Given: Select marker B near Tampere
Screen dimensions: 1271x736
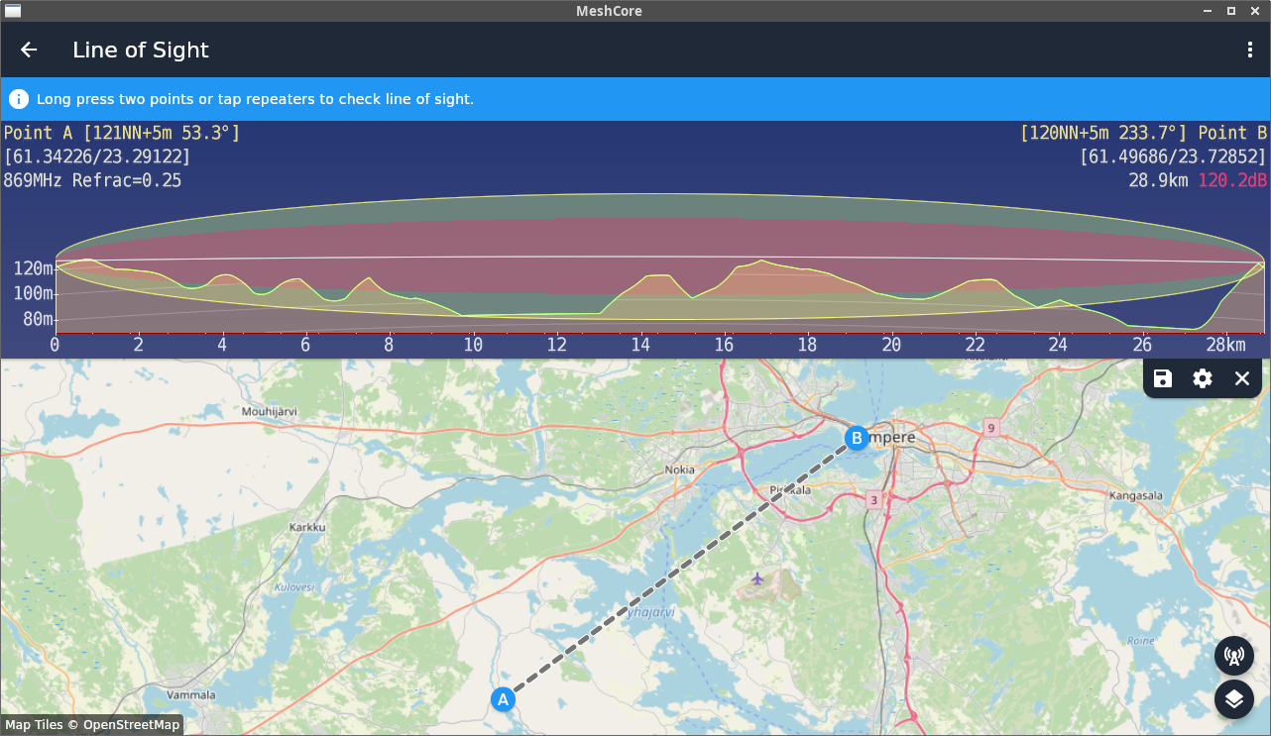Looking at the screenshot, I should point(857,438).
